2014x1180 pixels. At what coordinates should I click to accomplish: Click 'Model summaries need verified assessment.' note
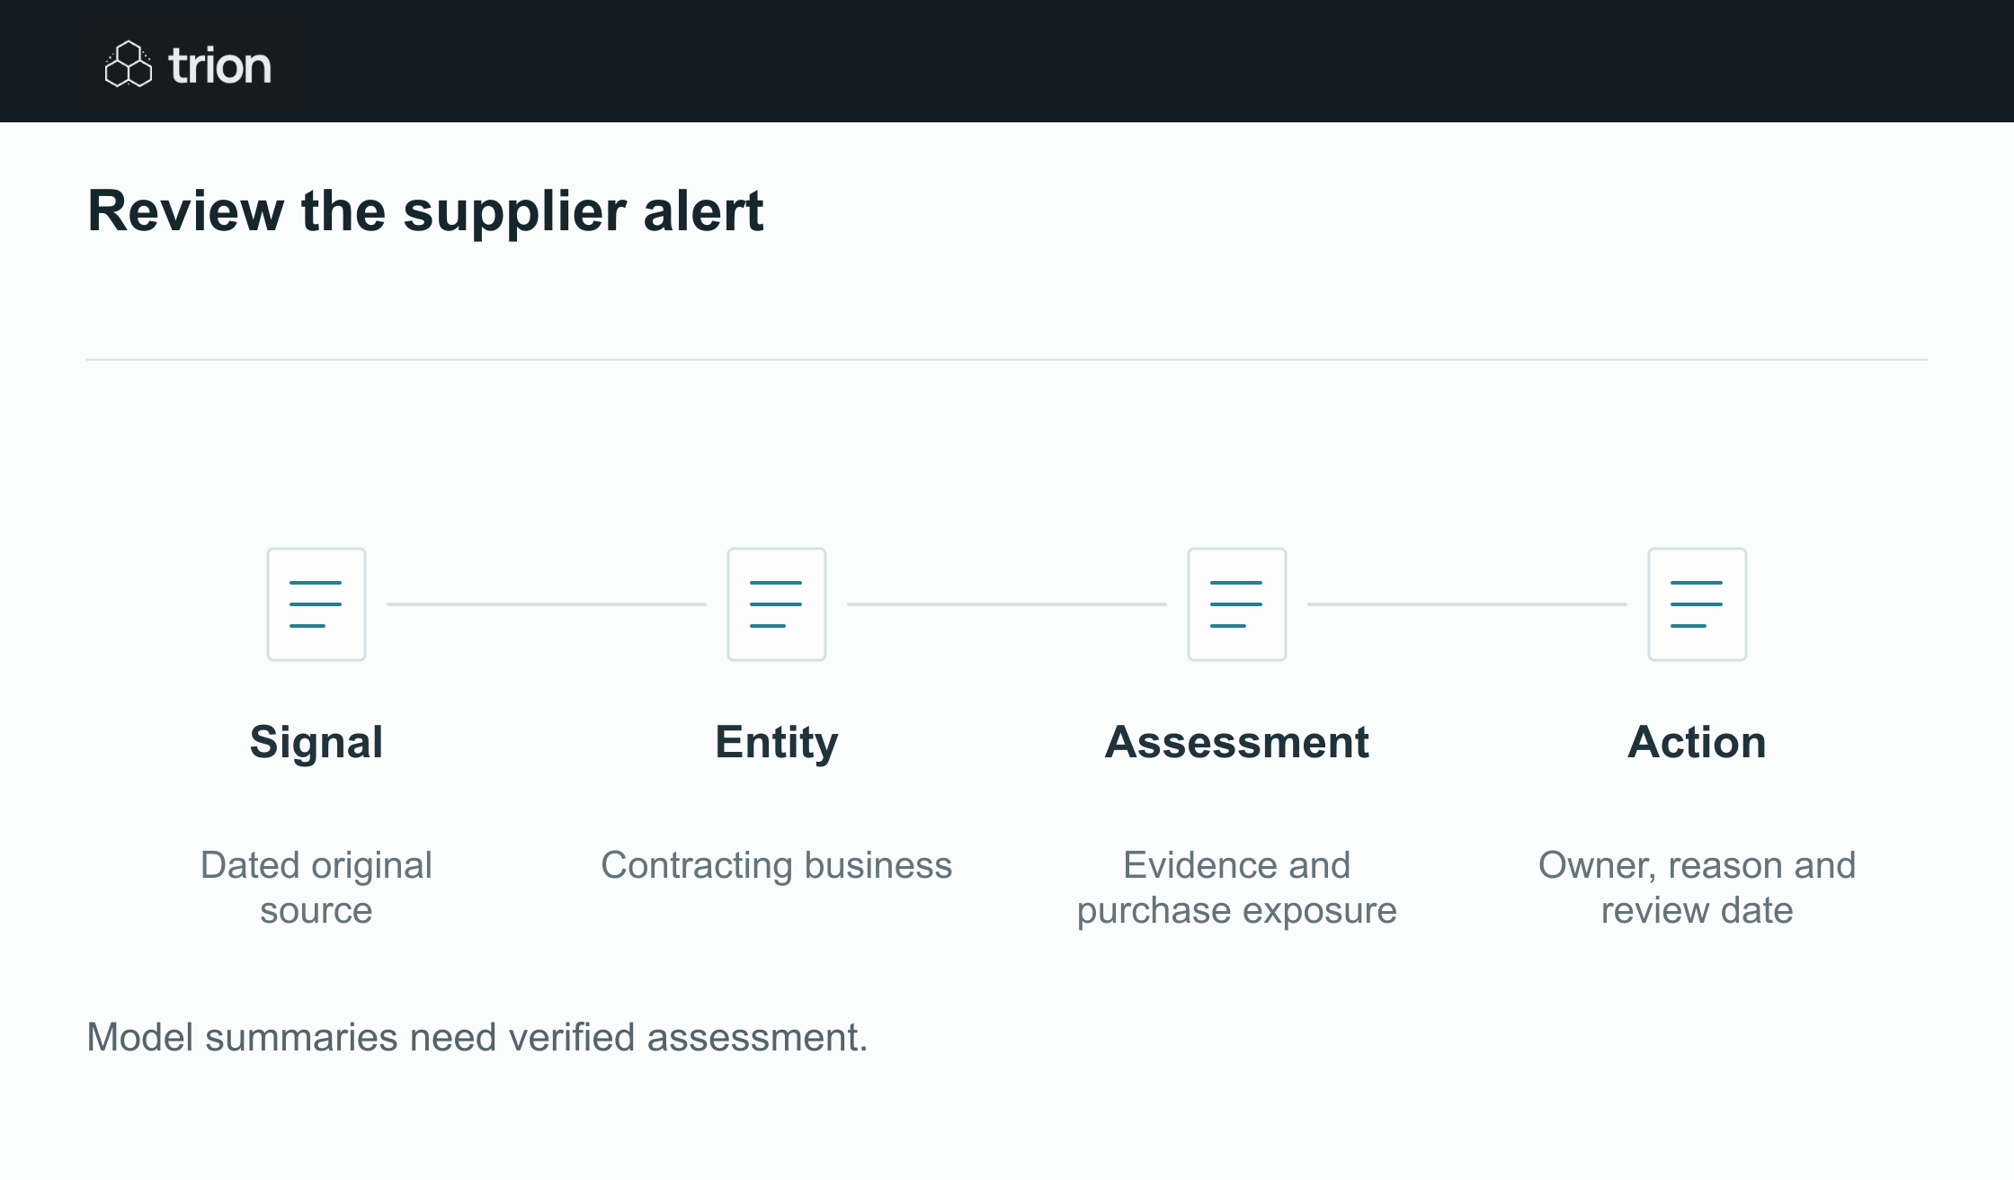[x=477, y=1037]
